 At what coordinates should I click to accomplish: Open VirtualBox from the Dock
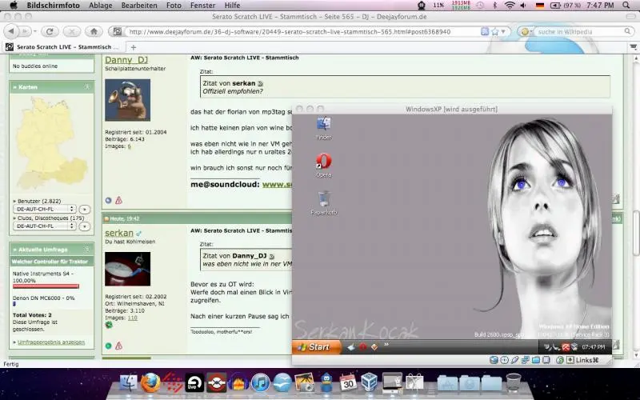pyautogui.click(x=370, y=383)
